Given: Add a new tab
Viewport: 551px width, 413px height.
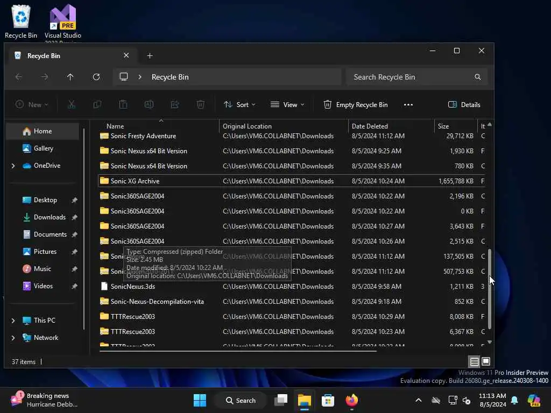Looking at the screenshot, I should point(150,56).
